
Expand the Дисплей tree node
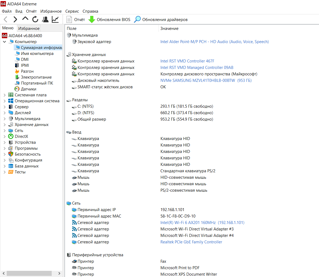pos(5,113)
